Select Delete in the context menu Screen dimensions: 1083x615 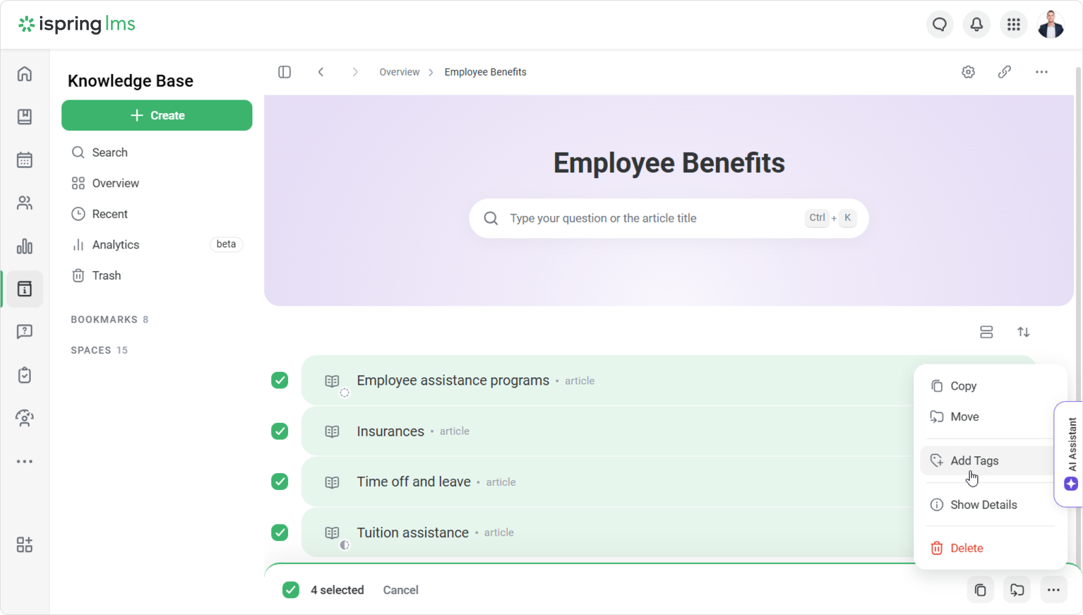(x=966, y=548)
